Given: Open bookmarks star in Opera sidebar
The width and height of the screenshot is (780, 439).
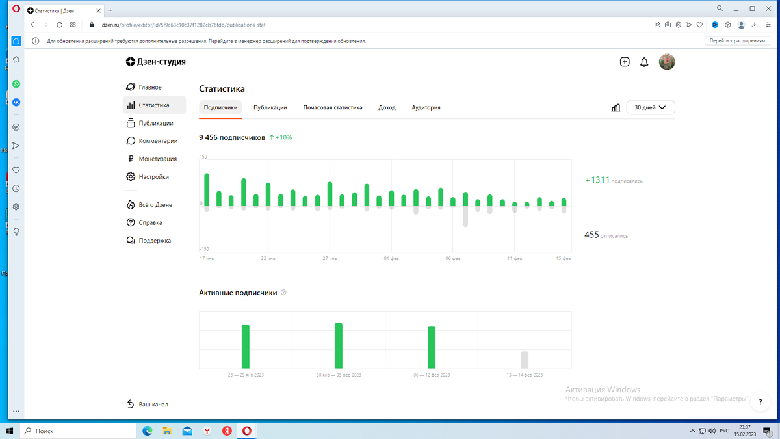Looking at the screenshot, I should [16, 59].
